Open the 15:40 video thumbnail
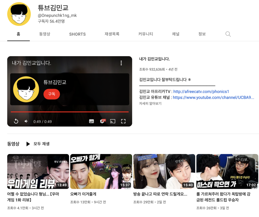Image resolution: width=259 pixels, height=217 pixels. point(164,172)
